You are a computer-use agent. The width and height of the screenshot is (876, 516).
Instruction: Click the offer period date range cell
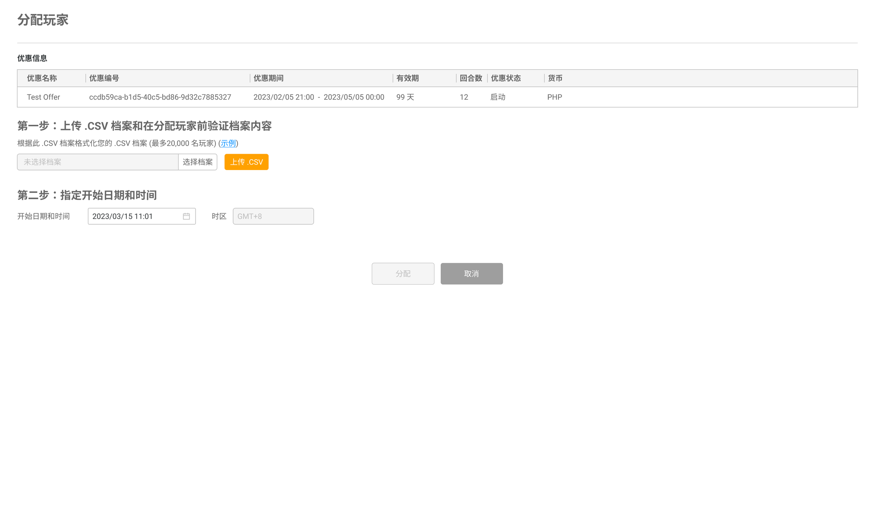(318, 97)
